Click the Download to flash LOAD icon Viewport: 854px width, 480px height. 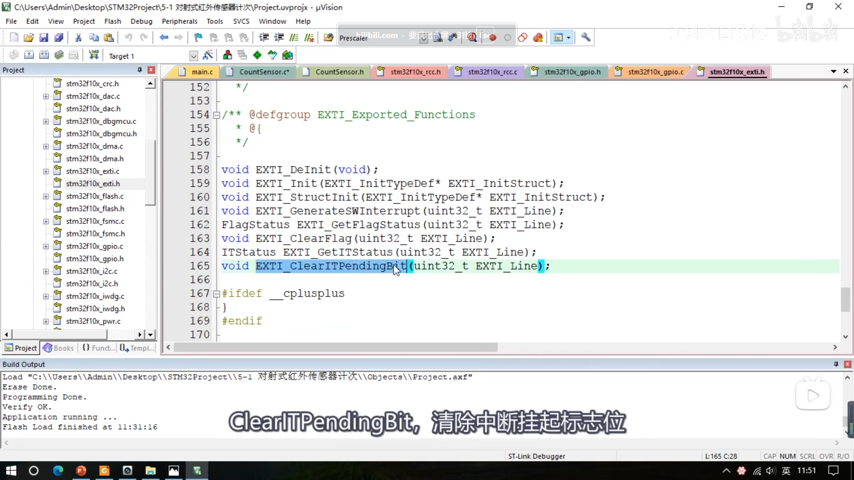click(x=94, y=55)
